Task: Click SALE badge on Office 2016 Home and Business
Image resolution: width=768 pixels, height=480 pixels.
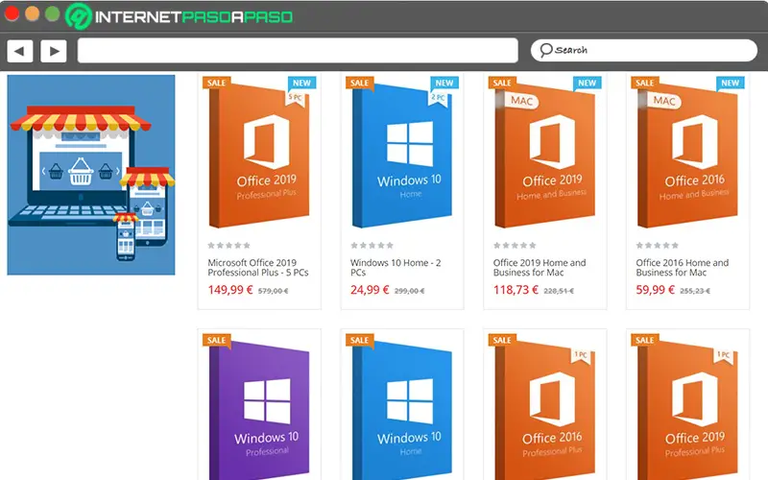Action: (644, 83)
